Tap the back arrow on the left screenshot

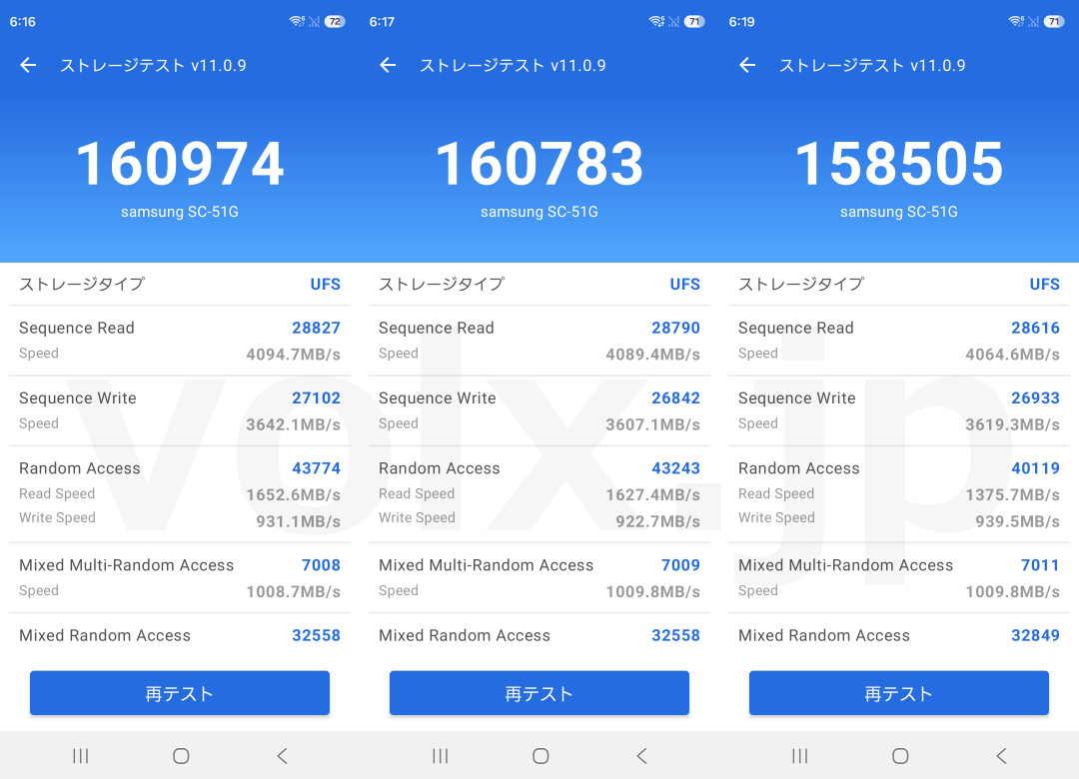click(27, 65)
